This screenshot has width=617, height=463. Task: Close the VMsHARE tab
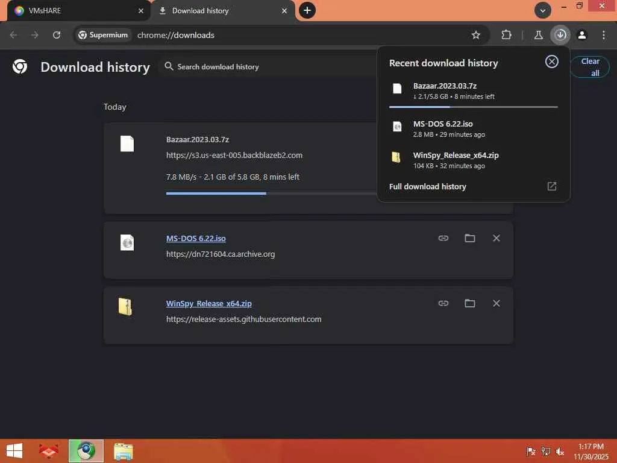click(141, 11)
